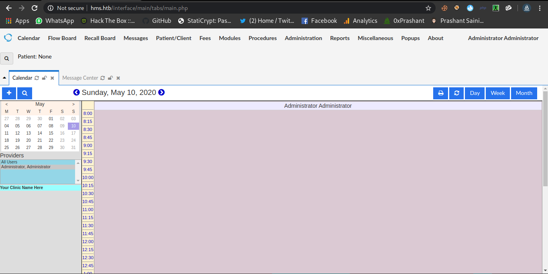The image size is (548, 274).
Task: Switch to the Message Center tab
Action: click(x=80, y=78)
